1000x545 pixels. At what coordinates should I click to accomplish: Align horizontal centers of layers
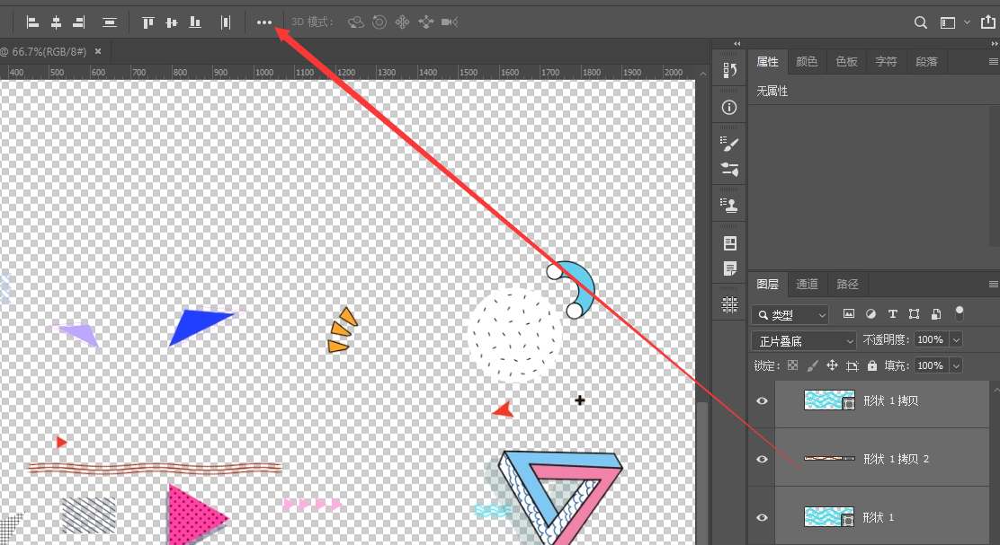click(56, 22)
